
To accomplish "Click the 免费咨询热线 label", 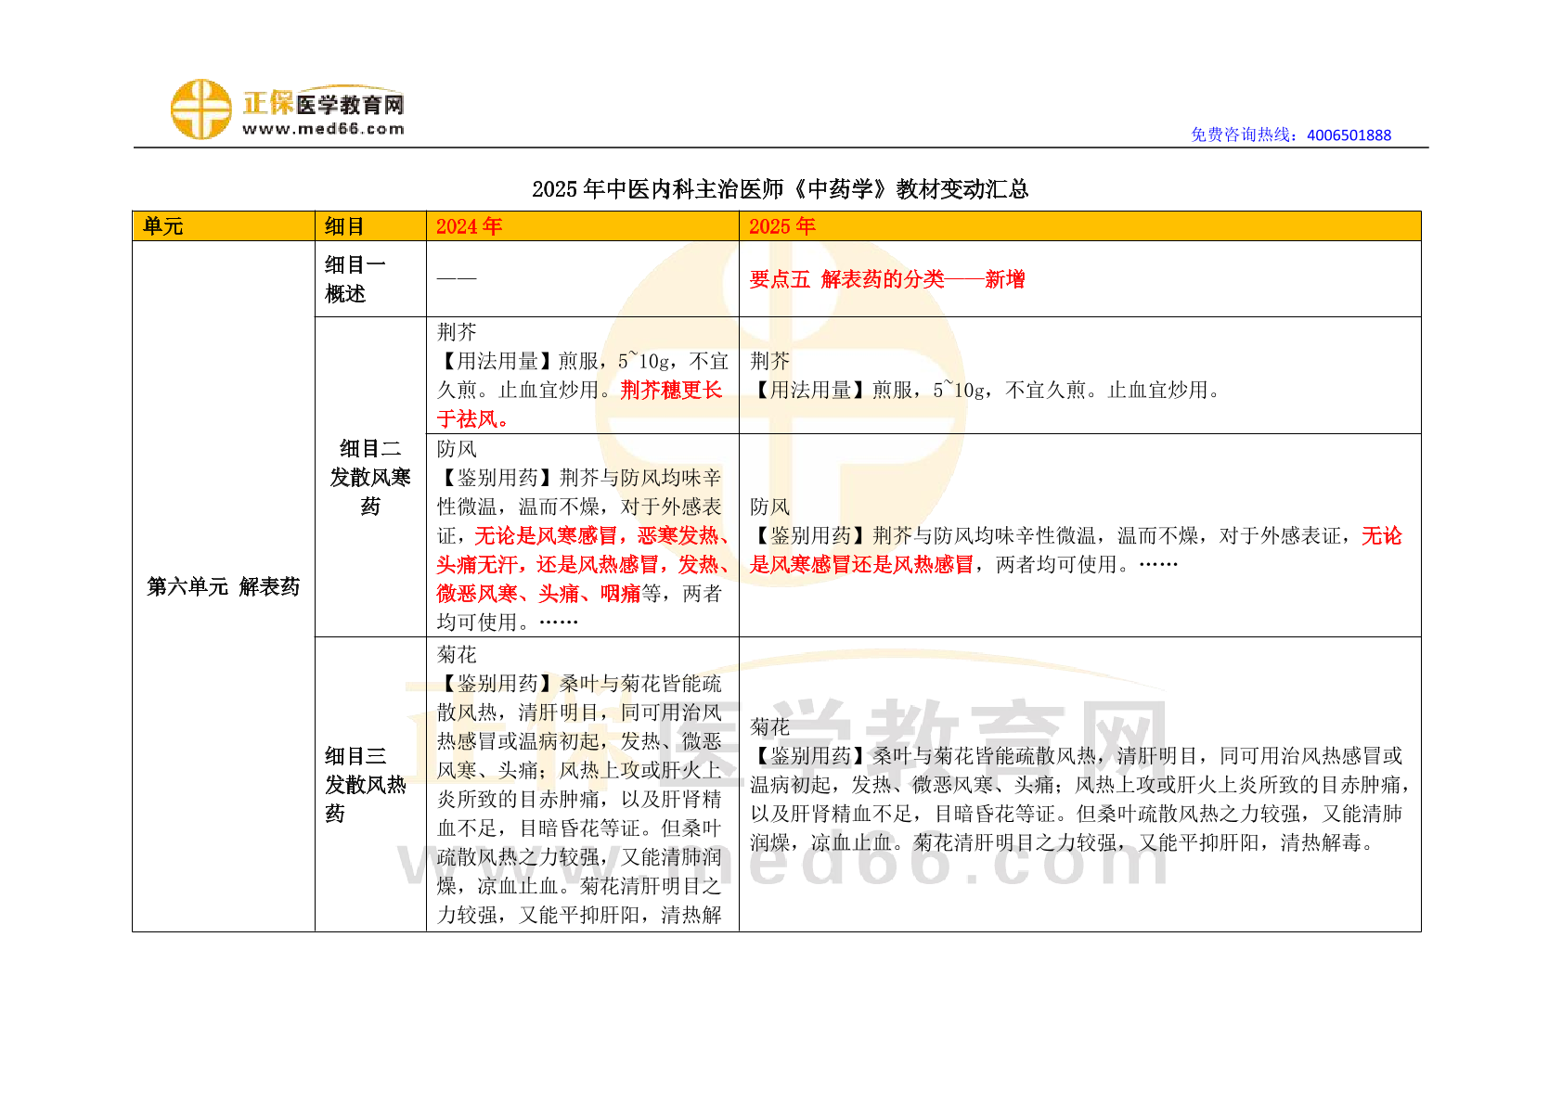I will tap(1246, 135).
